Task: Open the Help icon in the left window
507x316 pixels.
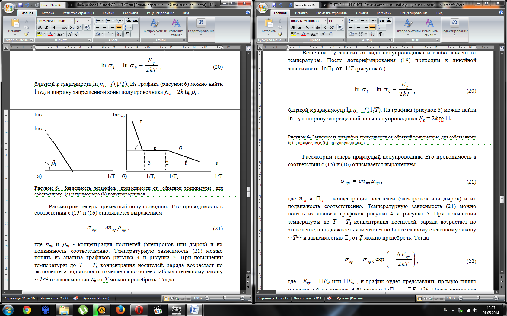Action: pyautogui.click(x=248, y=13)
